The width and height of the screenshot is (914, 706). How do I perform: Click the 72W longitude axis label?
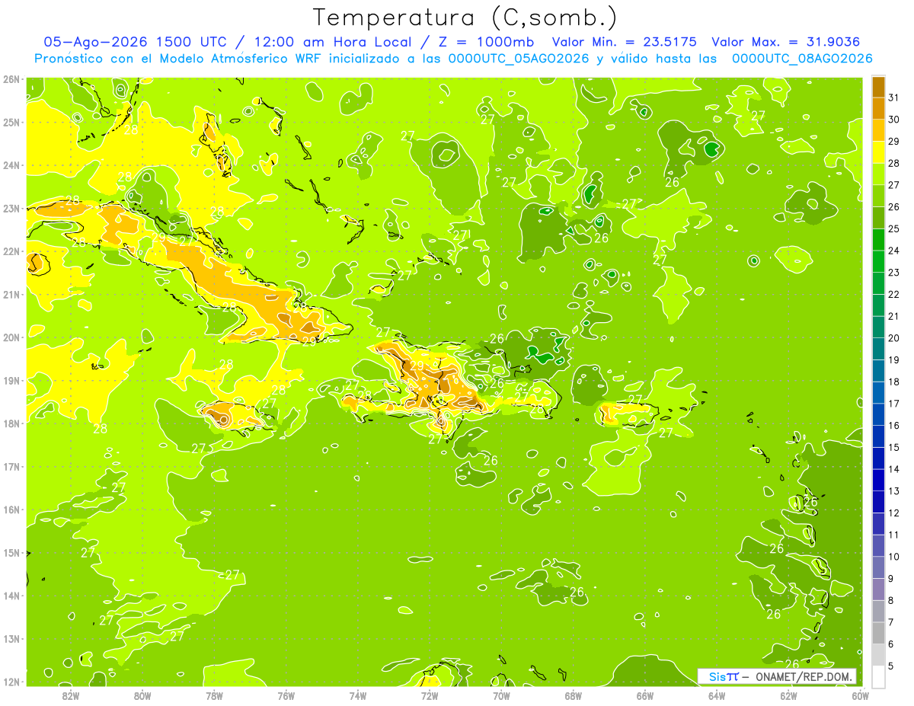coord(430,695)
